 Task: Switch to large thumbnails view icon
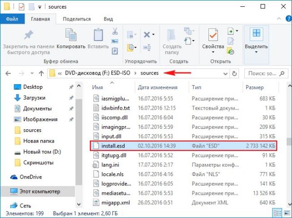[287, 213]
